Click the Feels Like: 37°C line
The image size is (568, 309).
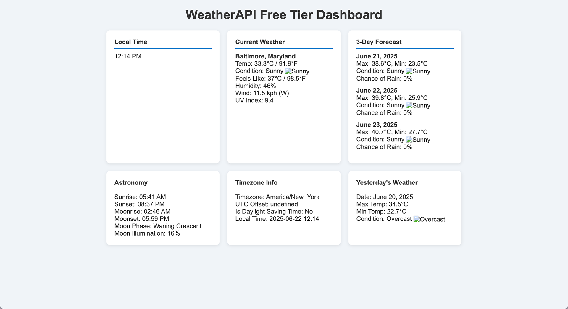pos(270,79)
